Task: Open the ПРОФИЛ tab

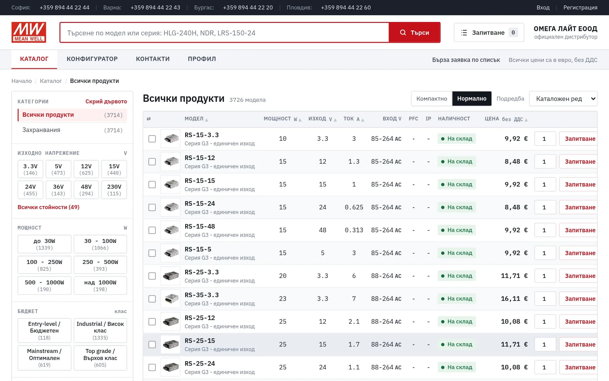Action: [202, 59]
